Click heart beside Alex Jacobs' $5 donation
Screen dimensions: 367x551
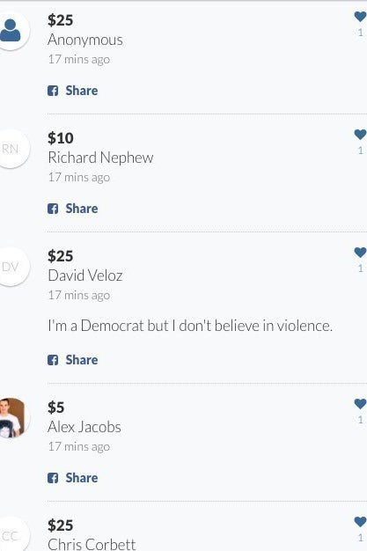pyautogui.click(x=360, y=404)
